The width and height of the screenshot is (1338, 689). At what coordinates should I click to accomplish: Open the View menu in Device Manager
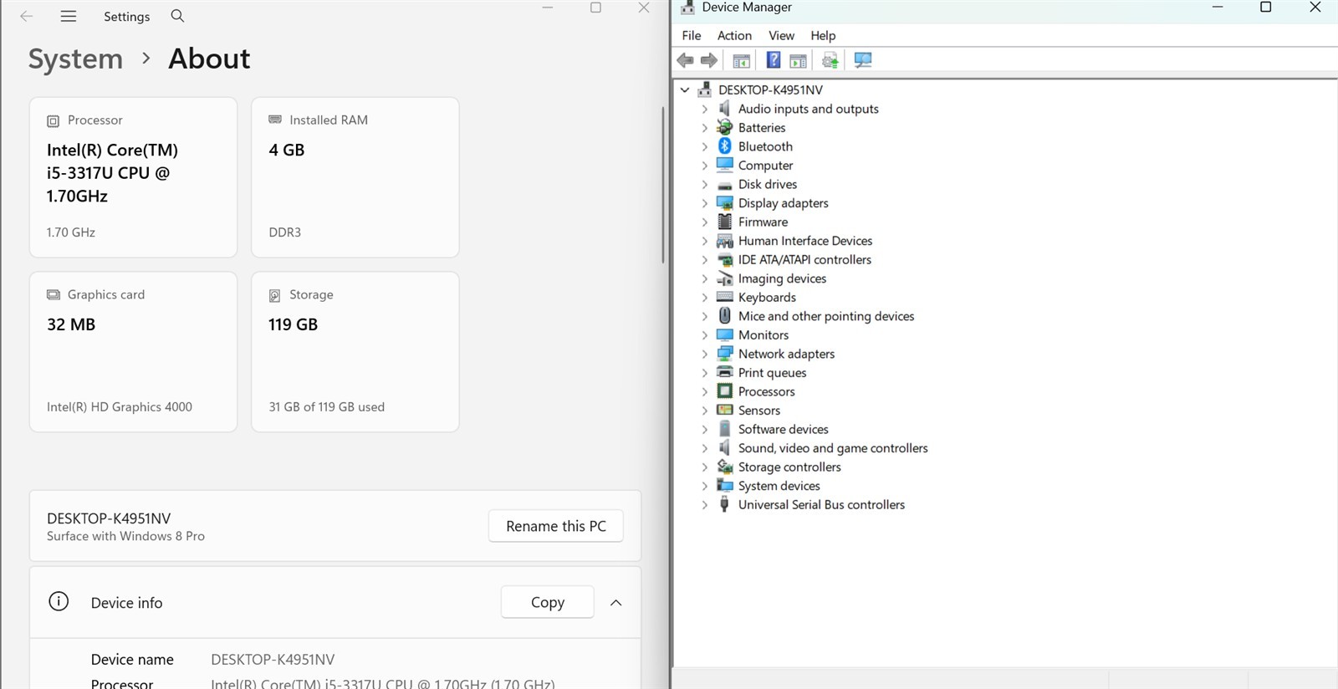click(x=781, y=35)
